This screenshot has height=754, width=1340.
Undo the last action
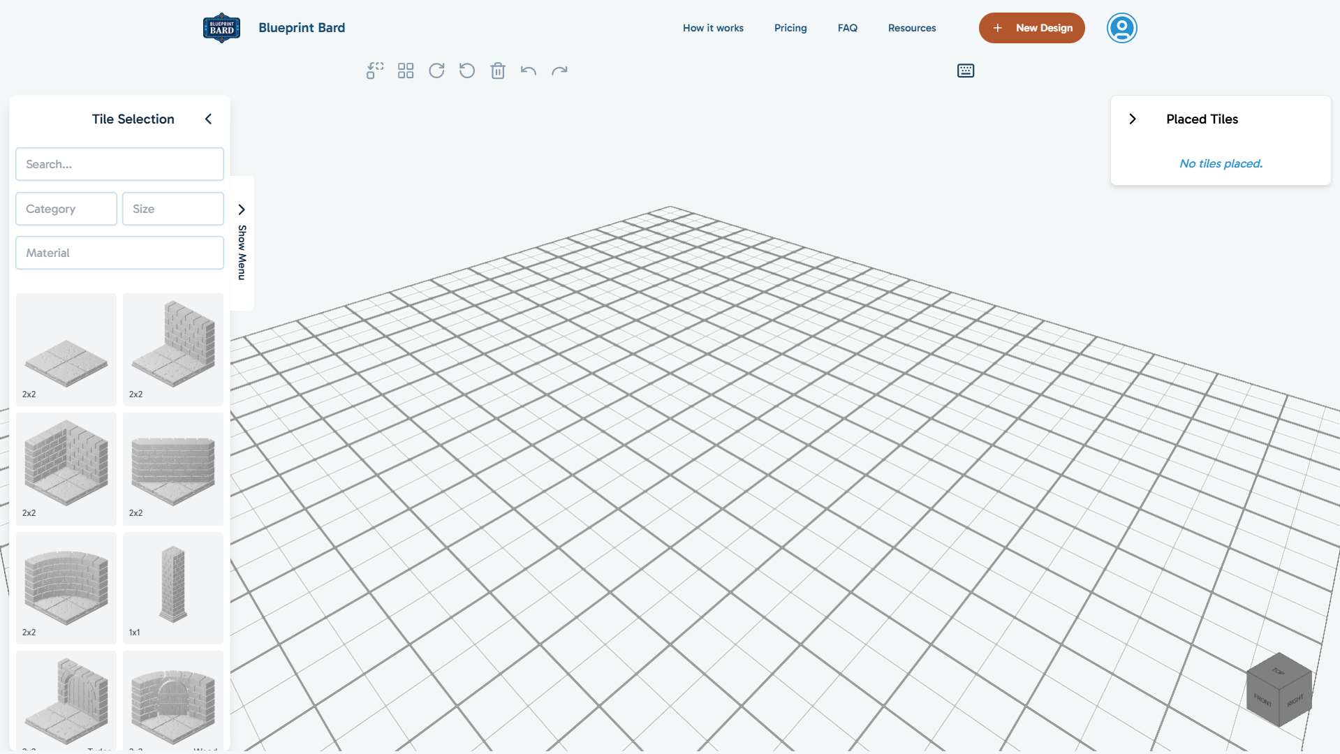[529, 71]
